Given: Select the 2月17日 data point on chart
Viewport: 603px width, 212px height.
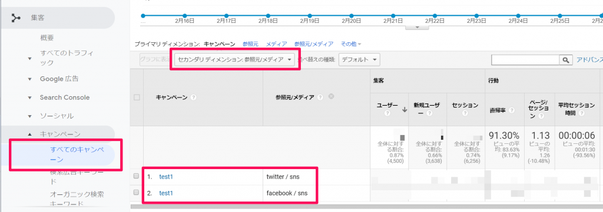Looking at the screenshot, I should pos(227,16).
